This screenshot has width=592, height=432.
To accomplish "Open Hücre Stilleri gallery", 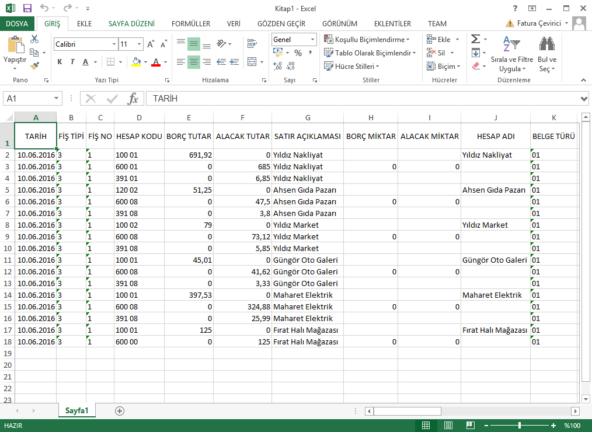I will click(352, 66).
